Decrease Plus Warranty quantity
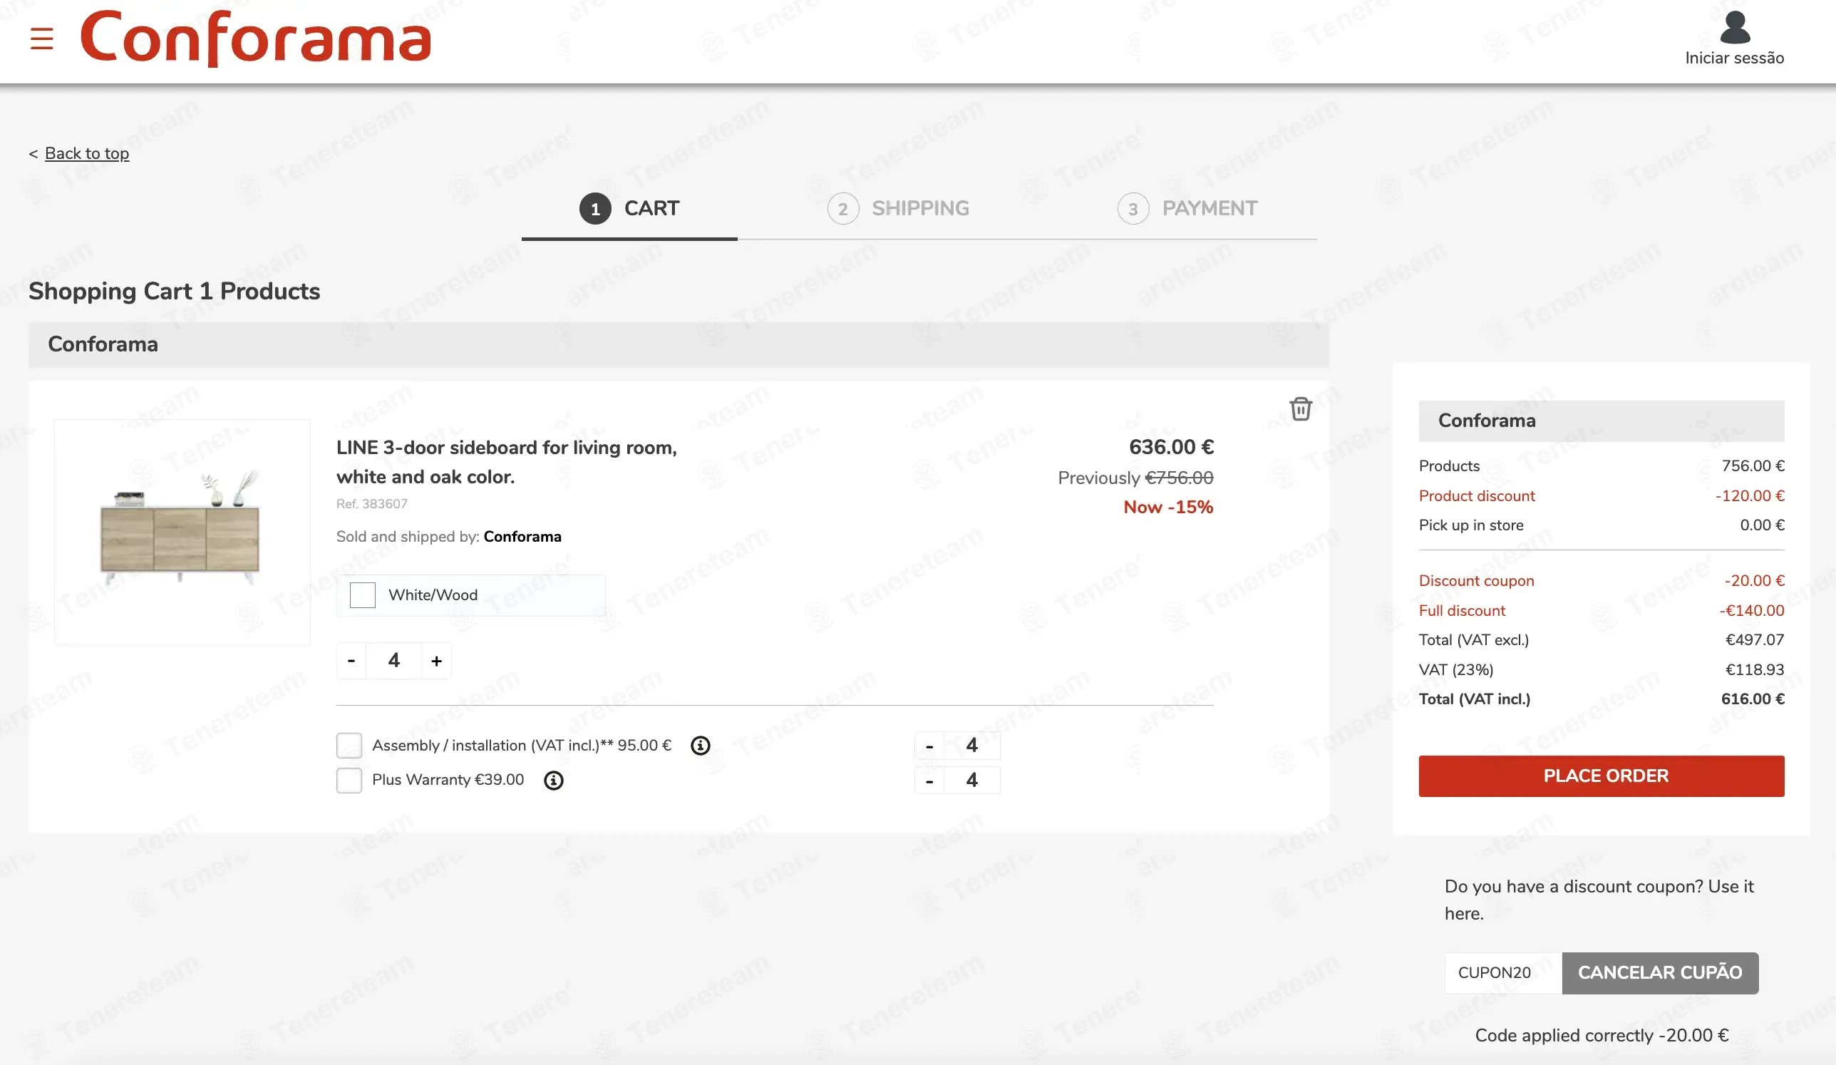This screenshot has height=1065, width=1836. 929,781
